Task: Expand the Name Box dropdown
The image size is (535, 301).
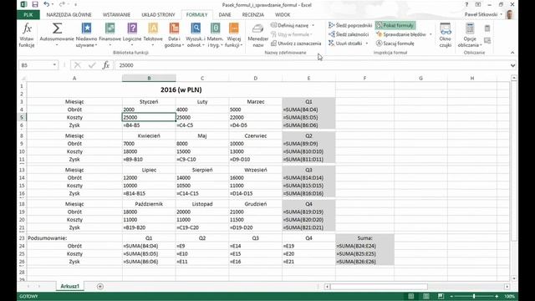Action: tap(54, 65)
